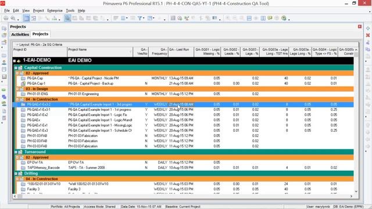Collapse the Capital Construction group
This screenshot has height=209, width=372.
(x=16, y=68)
